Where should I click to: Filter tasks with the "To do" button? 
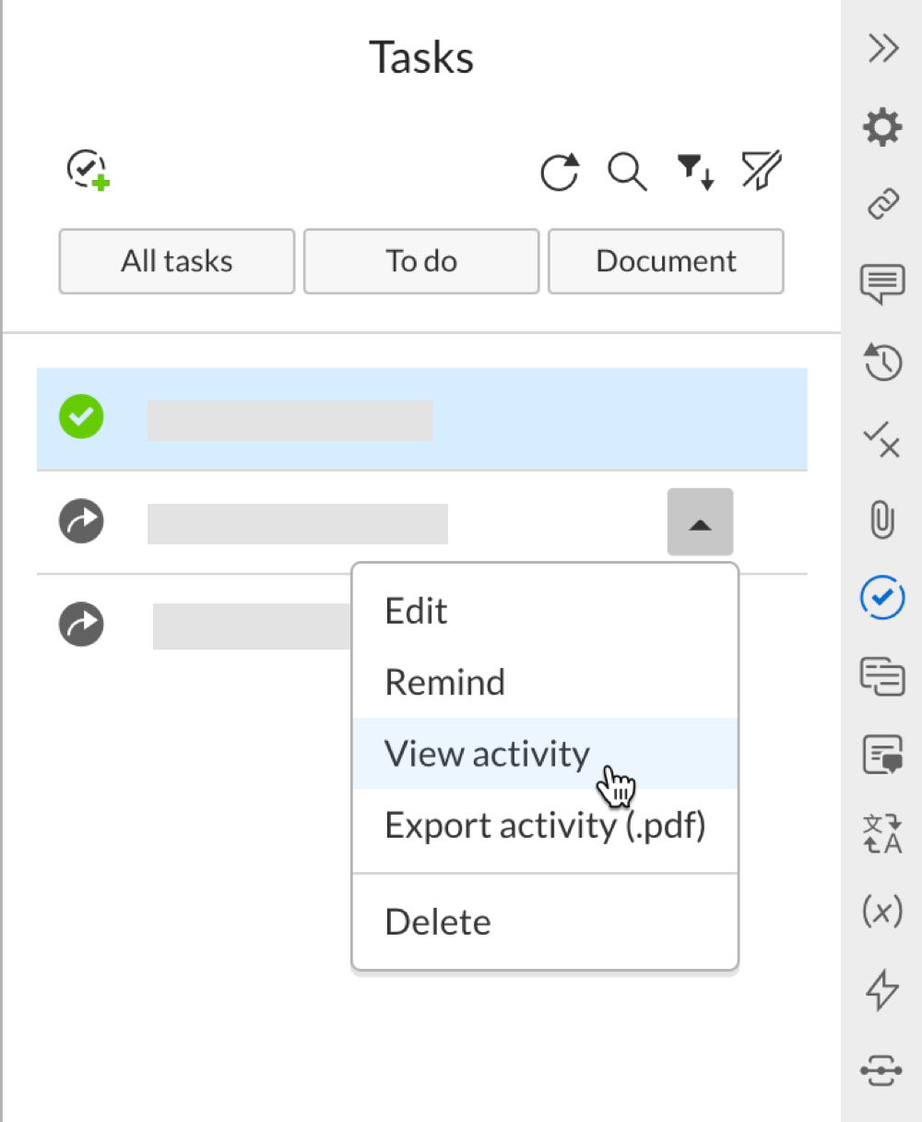420,261
